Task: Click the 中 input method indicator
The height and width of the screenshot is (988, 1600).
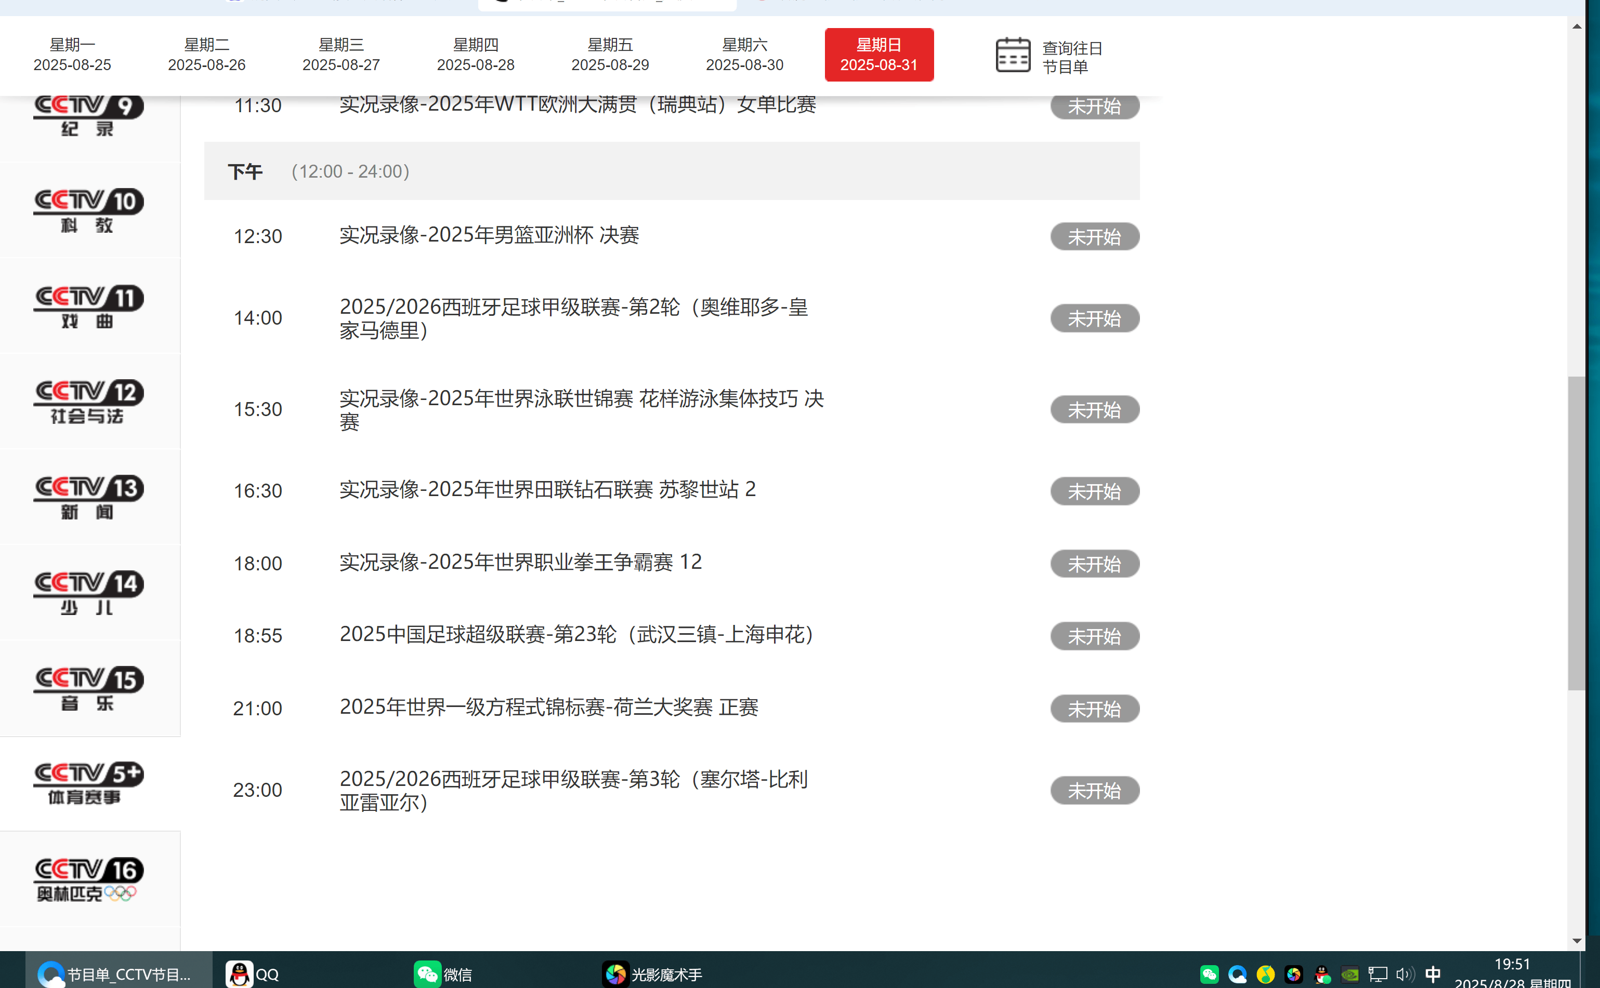Action: click(1433, 973)
